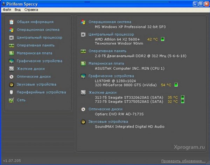Viewport: 210px width, 165px height.
Task: Click the mouse icon beside sidebar Периферийные устройства
Action: coord(12,92)
